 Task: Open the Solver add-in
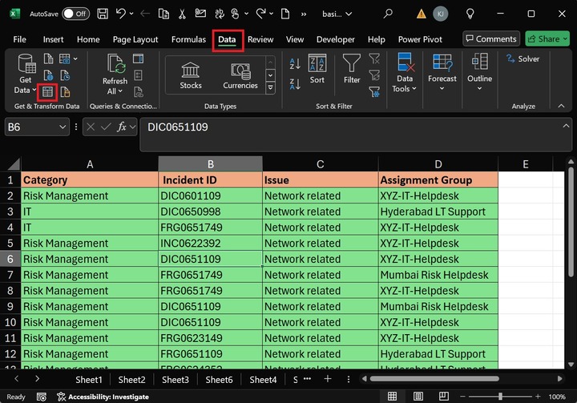pos(523,58)
